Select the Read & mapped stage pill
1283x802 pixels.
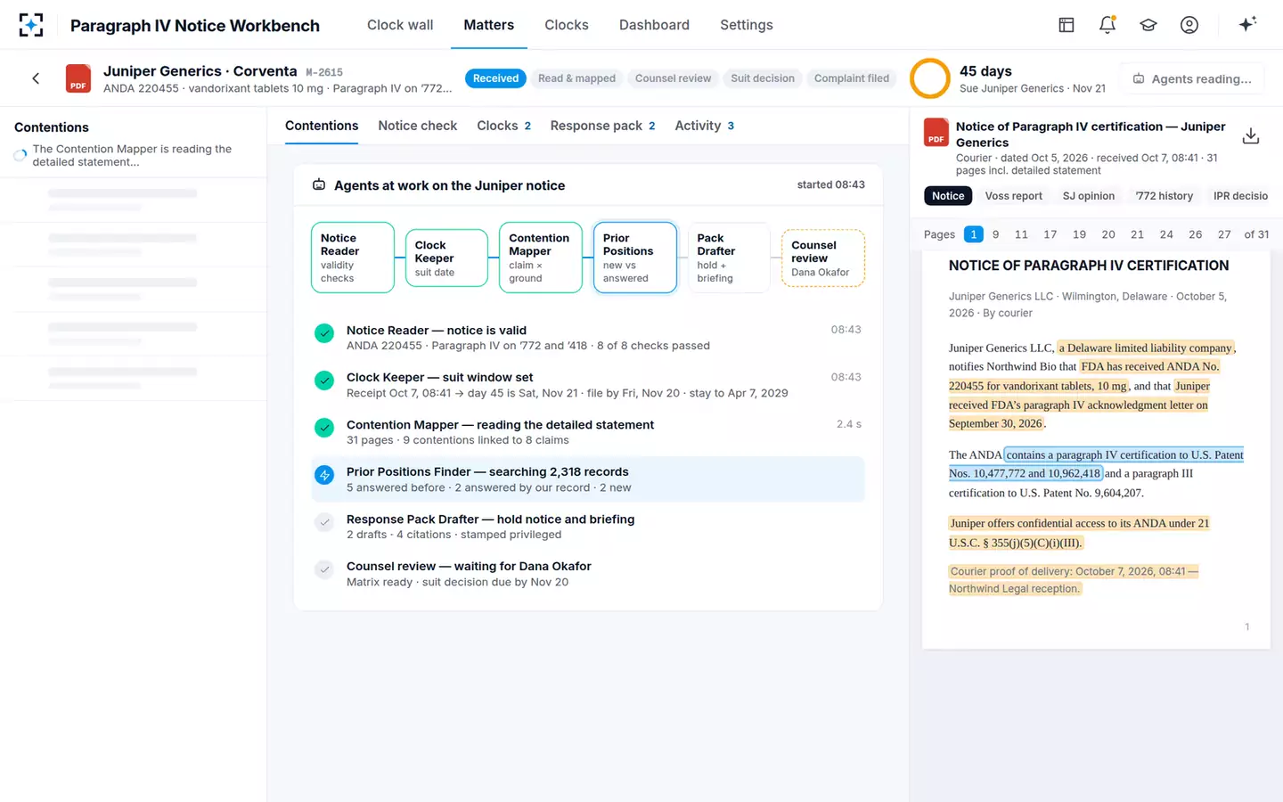[576, 78]
